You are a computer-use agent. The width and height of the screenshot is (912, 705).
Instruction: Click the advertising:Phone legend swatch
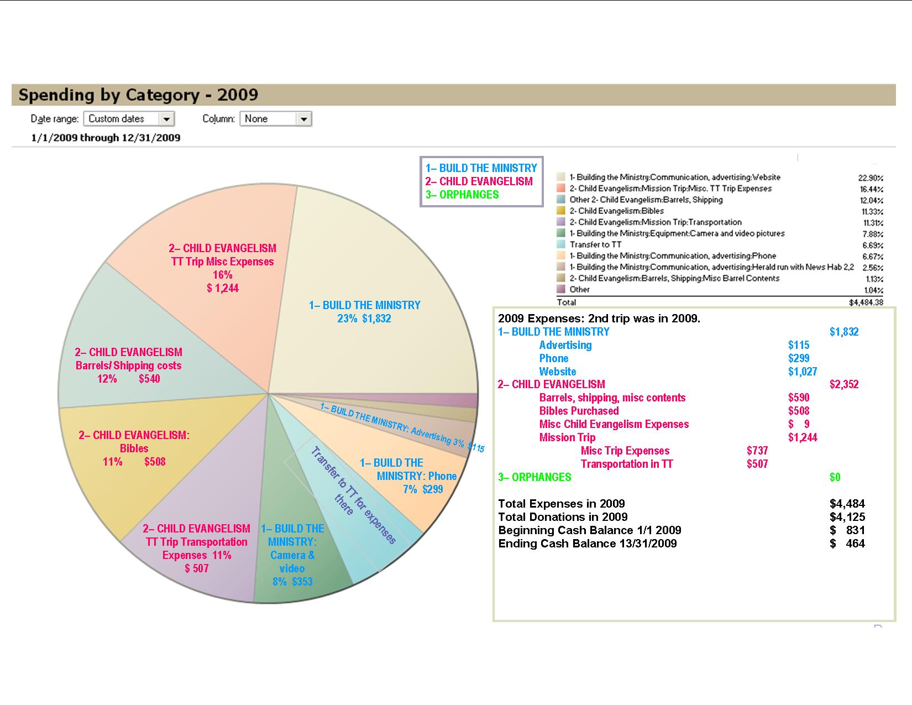click(561, 255)
